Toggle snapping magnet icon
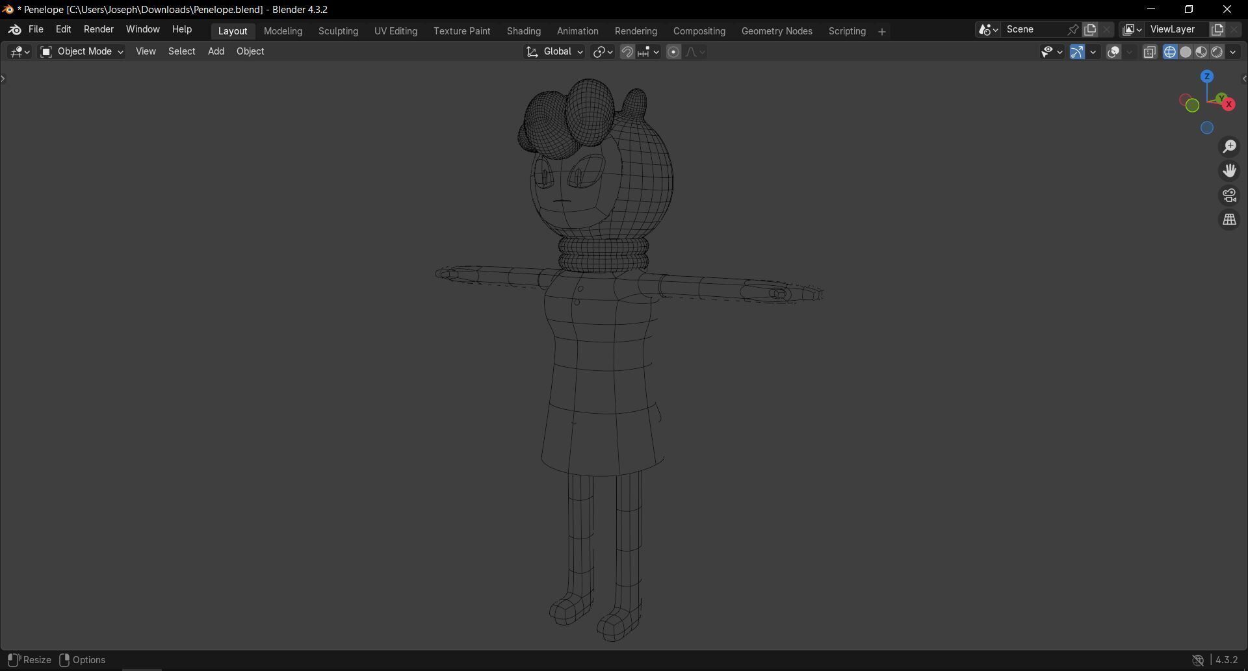 [x=627, y=52]
